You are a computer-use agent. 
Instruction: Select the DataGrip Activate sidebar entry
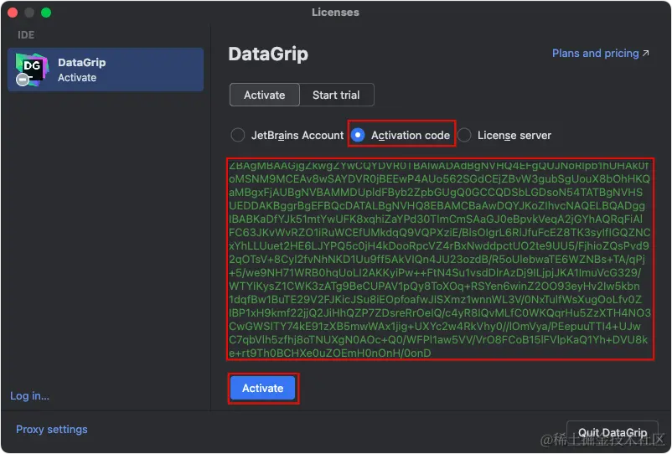[106, 70]
